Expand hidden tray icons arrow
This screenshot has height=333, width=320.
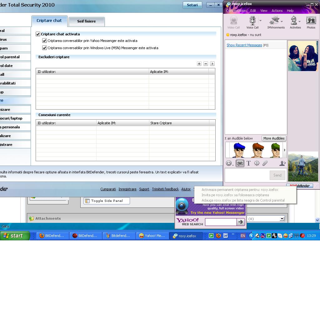(251, 236)
